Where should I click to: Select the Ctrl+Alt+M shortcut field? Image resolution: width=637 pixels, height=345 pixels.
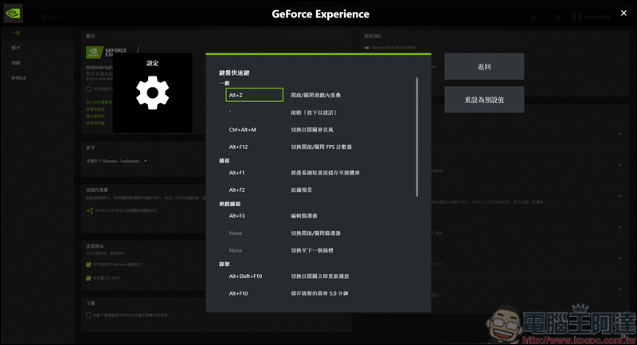254,130
